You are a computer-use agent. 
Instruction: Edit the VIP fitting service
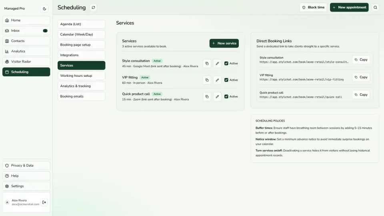[x=217, y=80]
